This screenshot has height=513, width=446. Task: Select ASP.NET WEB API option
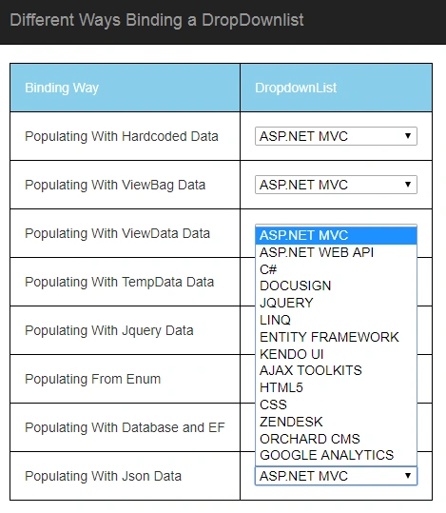coord(336,252)
